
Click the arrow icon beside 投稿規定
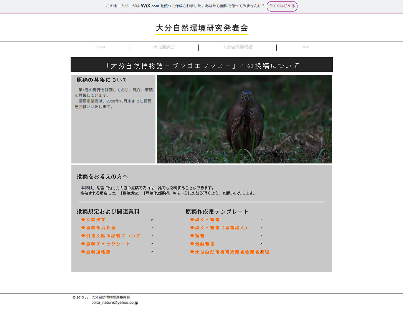tap(152, 220)
